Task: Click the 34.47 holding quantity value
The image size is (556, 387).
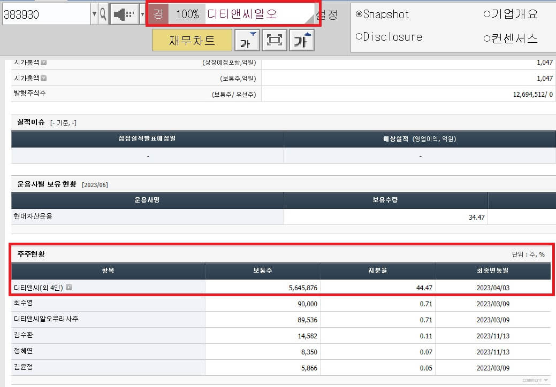Action: (x=476, y=218)
